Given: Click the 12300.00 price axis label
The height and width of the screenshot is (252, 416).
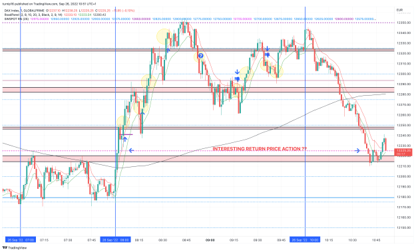Looking at the screenshot, I should click(x=403, y=74).
